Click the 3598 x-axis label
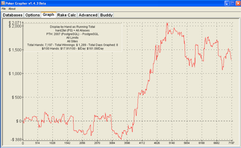241x148 pixels. pyautogui.click(x=127, y=143)
